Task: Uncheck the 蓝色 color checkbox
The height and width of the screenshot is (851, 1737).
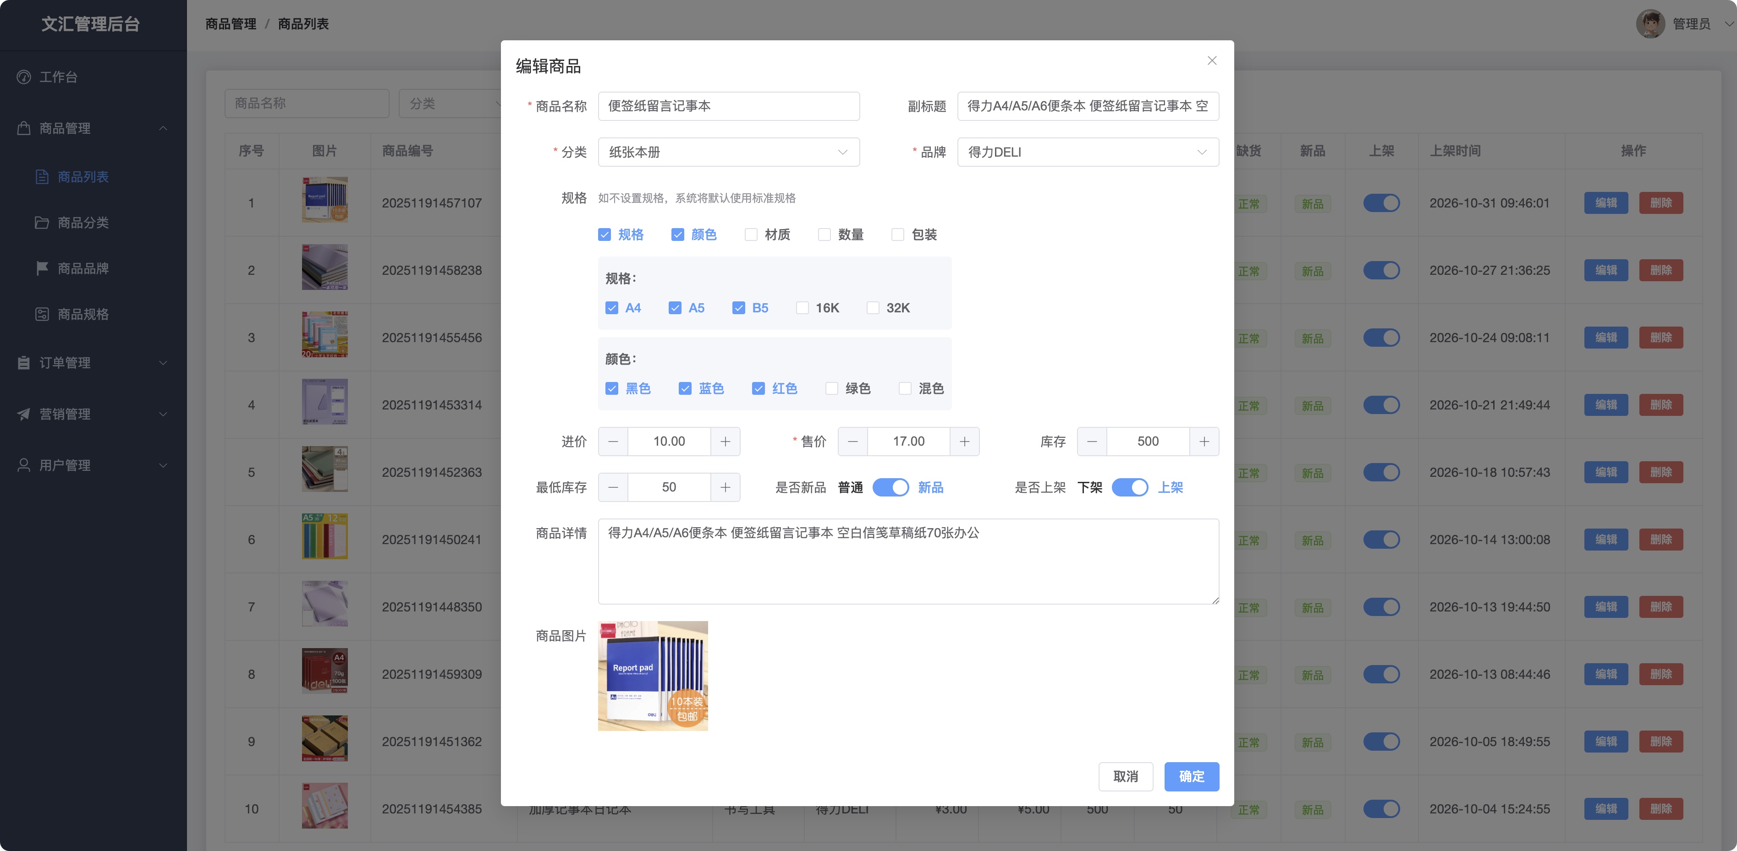Action: 685,389
